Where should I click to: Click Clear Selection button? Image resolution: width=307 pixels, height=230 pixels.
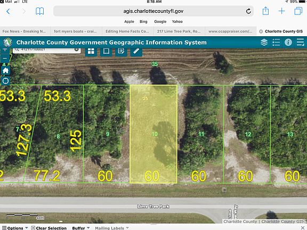[x=49, y=228]
